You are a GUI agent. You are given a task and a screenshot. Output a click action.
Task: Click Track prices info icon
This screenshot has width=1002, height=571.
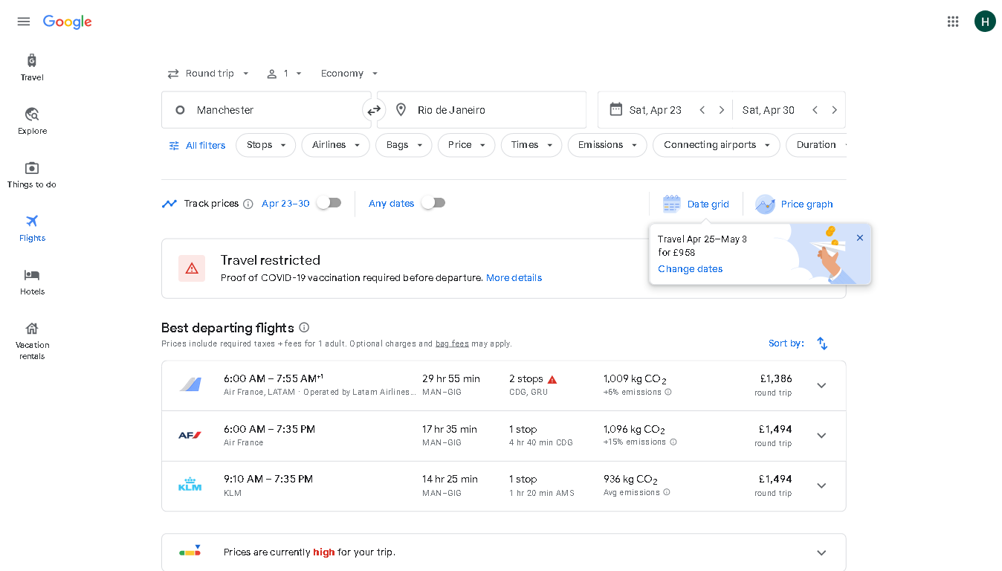pos(248,204)
